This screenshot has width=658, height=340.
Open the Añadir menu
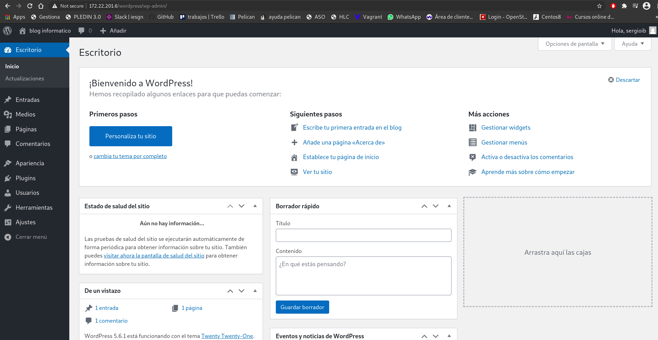pos(113,30)
